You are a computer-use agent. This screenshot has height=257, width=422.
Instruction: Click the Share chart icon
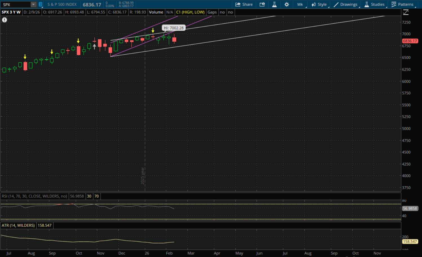point(244,5)
